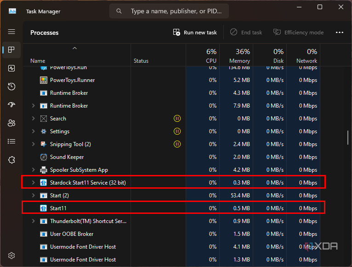The image size is (352, 267).
Task: Open the App history sidebar tab
Action: [x=11, y=87]
